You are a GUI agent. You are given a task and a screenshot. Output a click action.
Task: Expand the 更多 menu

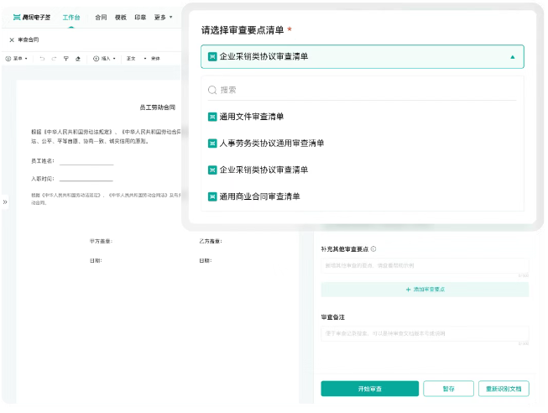pyautogui.click(x=163, y=17)
